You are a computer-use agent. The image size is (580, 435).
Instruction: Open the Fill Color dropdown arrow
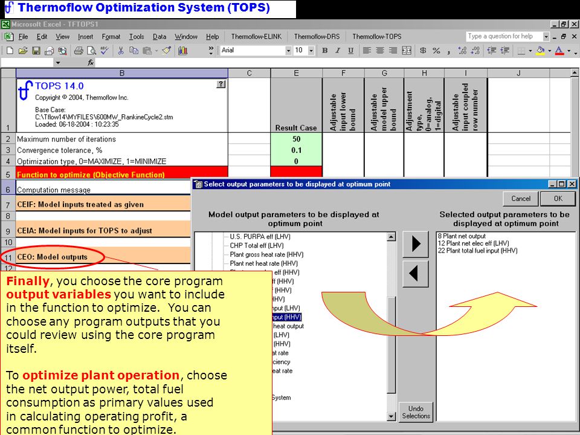click(x=549, y=51)
